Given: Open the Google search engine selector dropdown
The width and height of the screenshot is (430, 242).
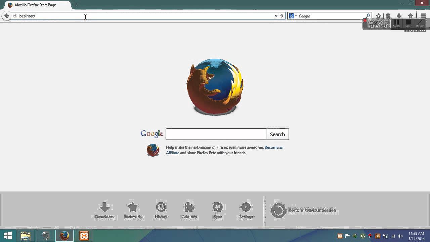Looking at the screenshot, I should click(293, 16).
